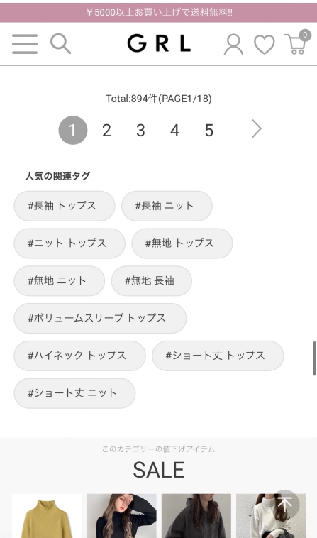Tap the #ショート丈 ニット tag
The height and width of the screenshot is (538, 317).
pos(74,393)
